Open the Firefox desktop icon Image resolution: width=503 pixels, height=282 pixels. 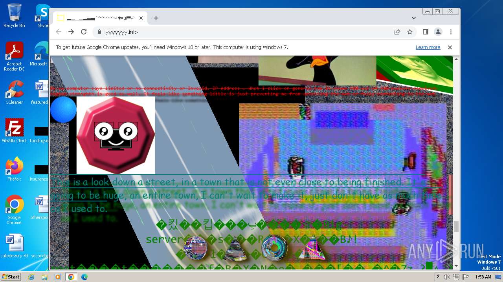14,169
